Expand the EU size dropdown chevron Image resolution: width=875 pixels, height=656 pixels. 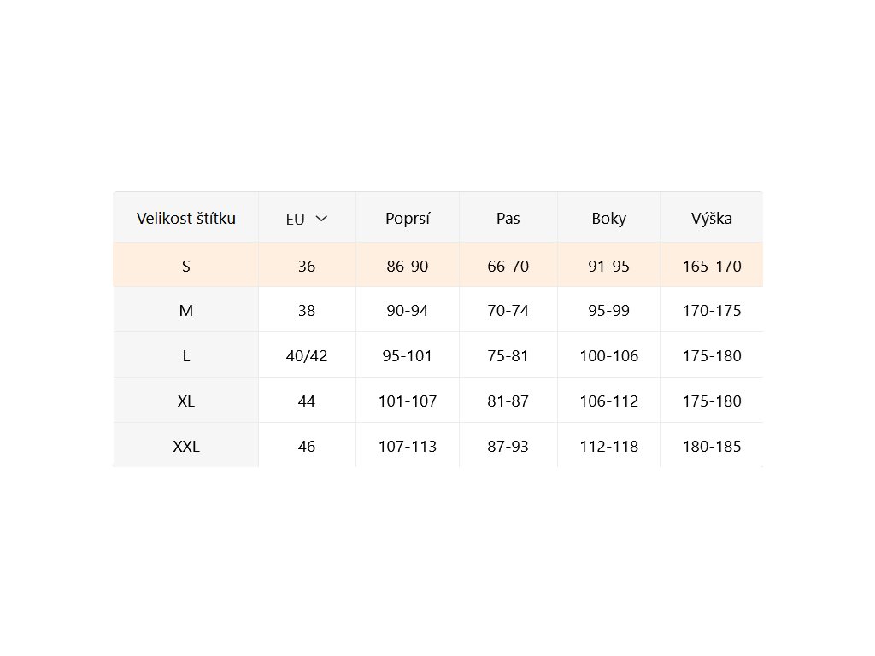tap(321, 219)
